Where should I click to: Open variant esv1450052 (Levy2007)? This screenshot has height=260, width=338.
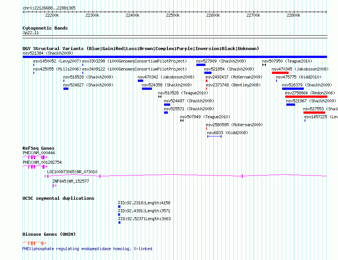57,61
